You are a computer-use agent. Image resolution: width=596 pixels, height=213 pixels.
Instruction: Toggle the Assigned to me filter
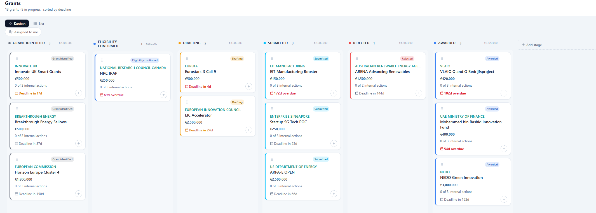point(23,32)
